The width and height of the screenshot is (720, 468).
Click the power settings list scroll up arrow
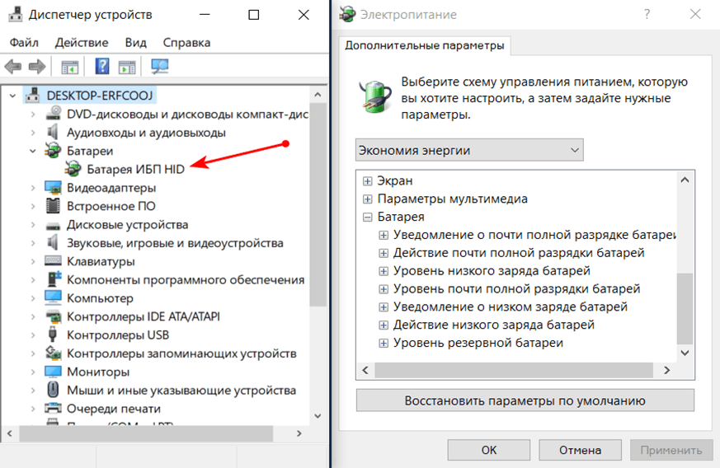point(685,180)
